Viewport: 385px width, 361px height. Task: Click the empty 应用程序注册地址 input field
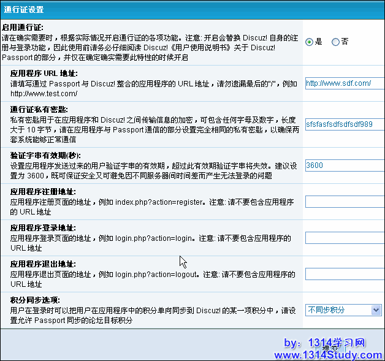pos(345,202)
